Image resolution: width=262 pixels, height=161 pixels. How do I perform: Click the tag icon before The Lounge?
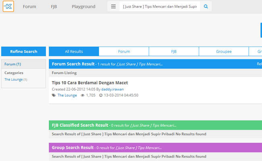(x=54, y=95)
